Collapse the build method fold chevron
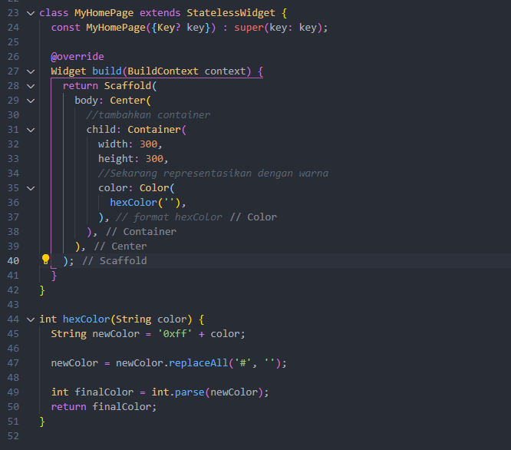 click(x=31, y=71)
